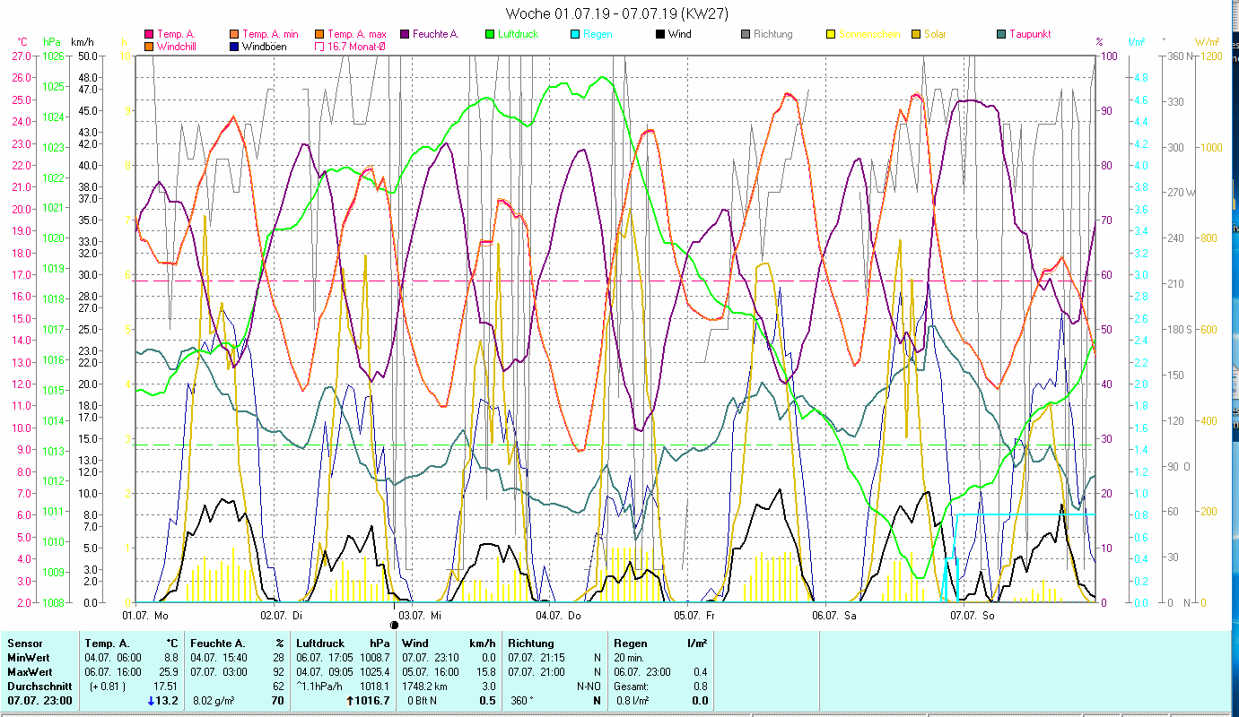Click the '(+ 0.81 )' temperature deviation value

(106, 687)
